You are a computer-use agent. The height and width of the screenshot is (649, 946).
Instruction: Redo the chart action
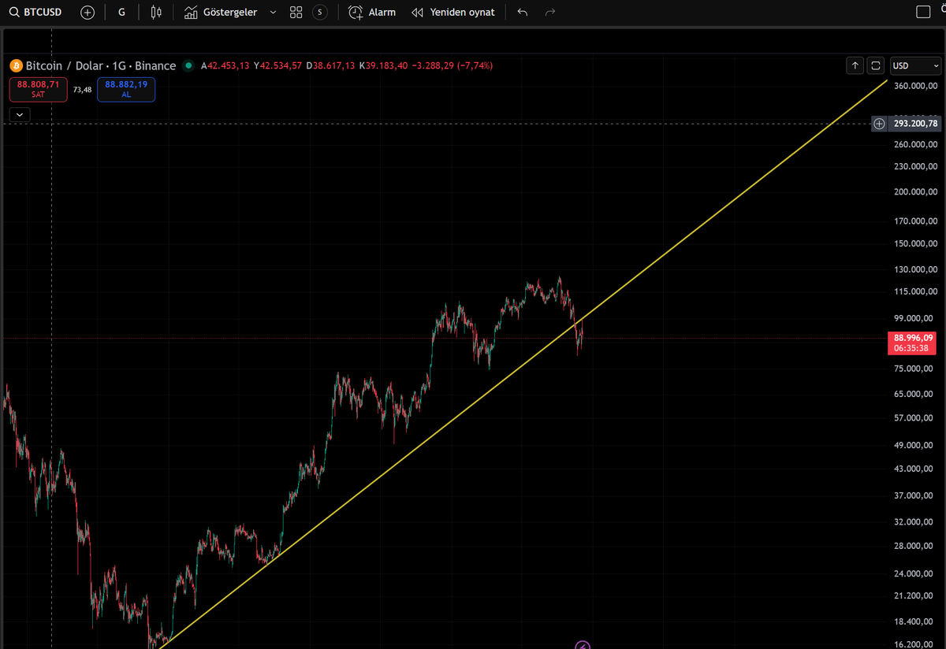550,13
